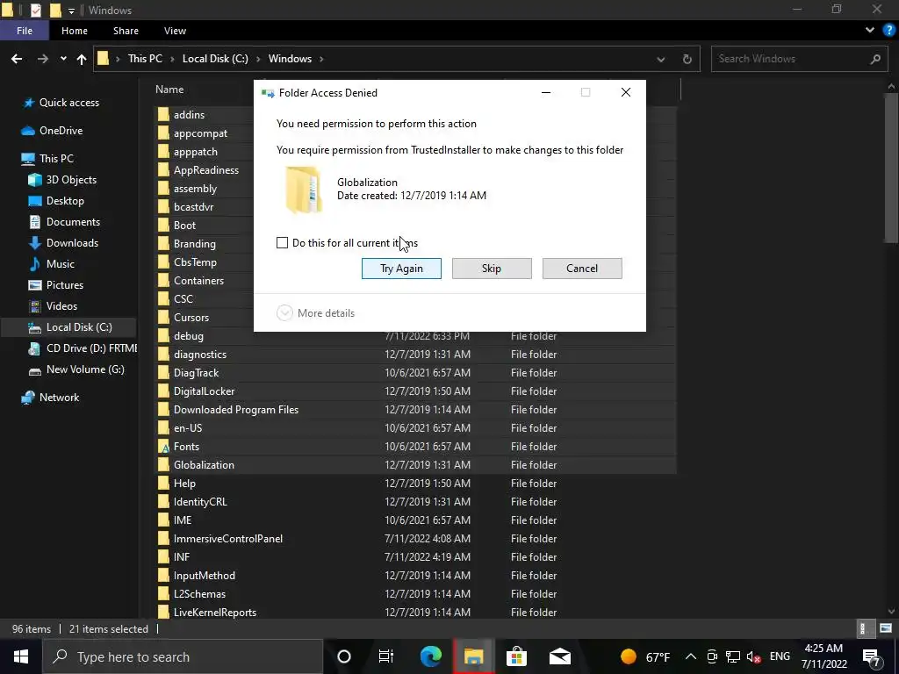Show hidden system tray icons
This screenshot has width=899, height=674.
pyautogui.click(x=690, y=656)
